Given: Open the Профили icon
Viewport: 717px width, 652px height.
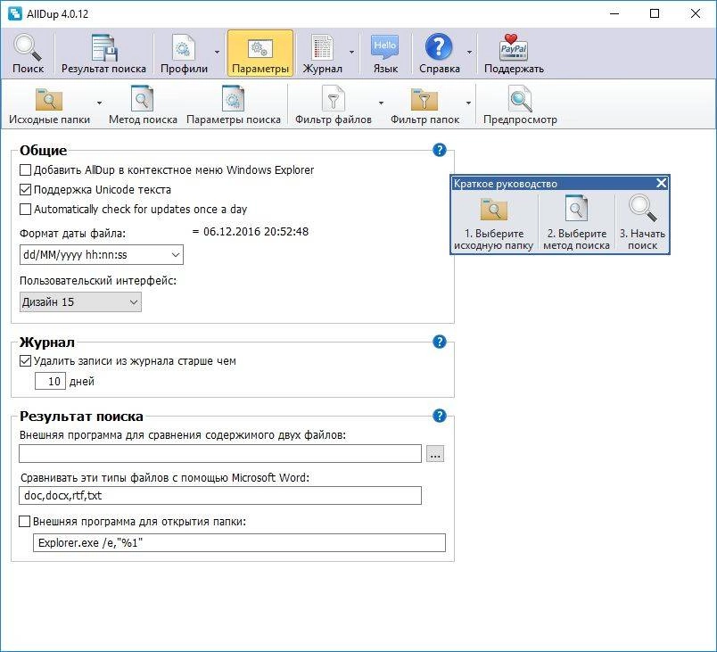Looking at the screenshot, I should click(184, 54).
